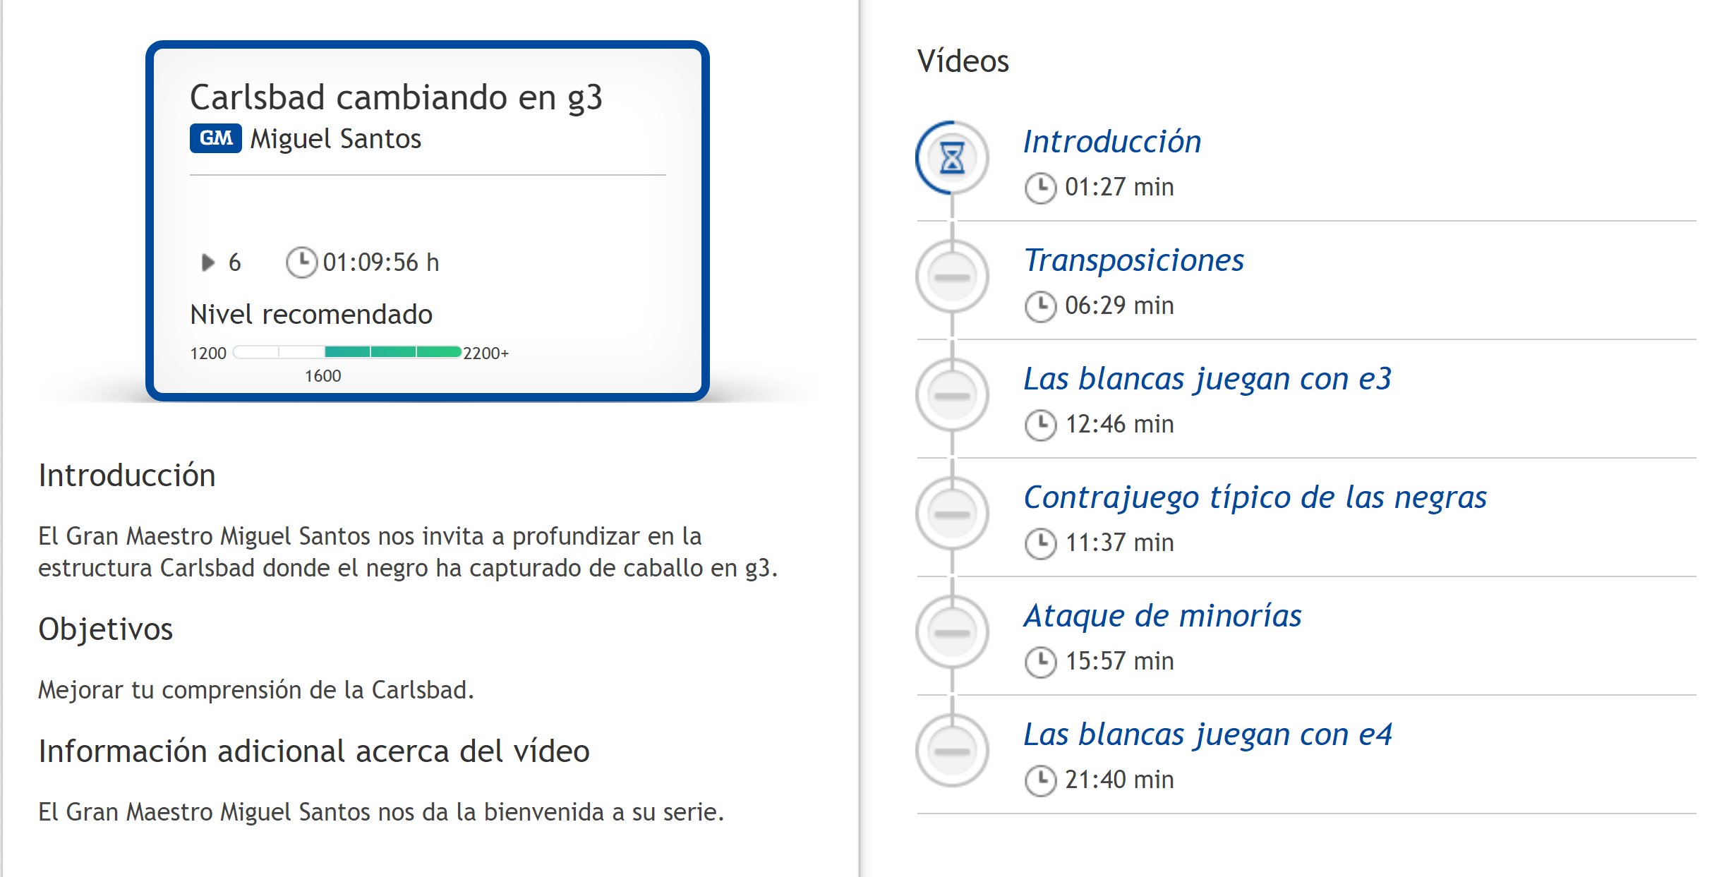Click the status circle beside Ataque de minorías
The width and height of the screenshot is (1712, 877).
pyautogui.click(x=952, y=632)
